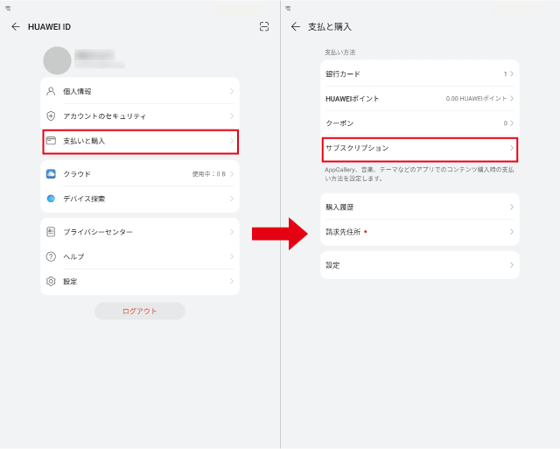Click the back arrow beside 支払いと購入 title
Screen dimensions: 560x449
tap(296, 27)
